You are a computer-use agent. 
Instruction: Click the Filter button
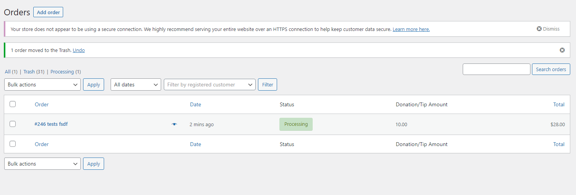pyautogui.click(x=268, y=84)
